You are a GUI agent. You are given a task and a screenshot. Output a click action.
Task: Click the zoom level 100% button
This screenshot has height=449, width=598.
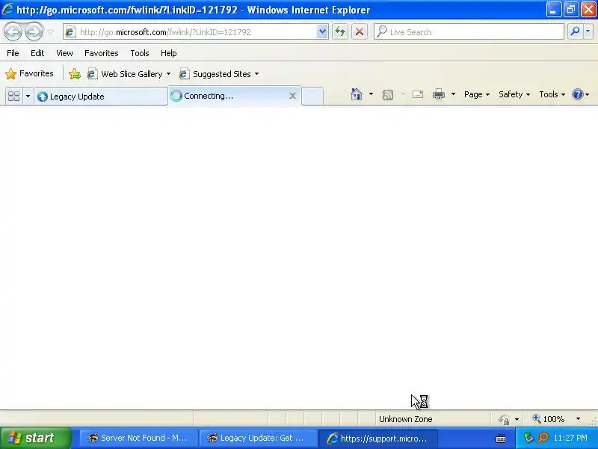[549, 419]
